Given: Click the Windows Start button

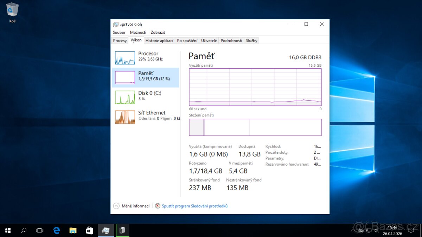Looking at the screenshot, I should coord(8,230).
